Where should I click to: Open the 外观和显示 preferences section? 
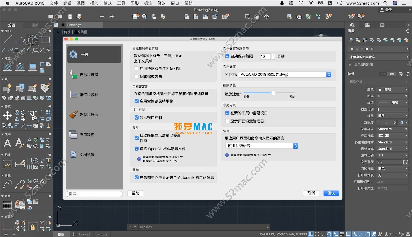tap(89, 115)
